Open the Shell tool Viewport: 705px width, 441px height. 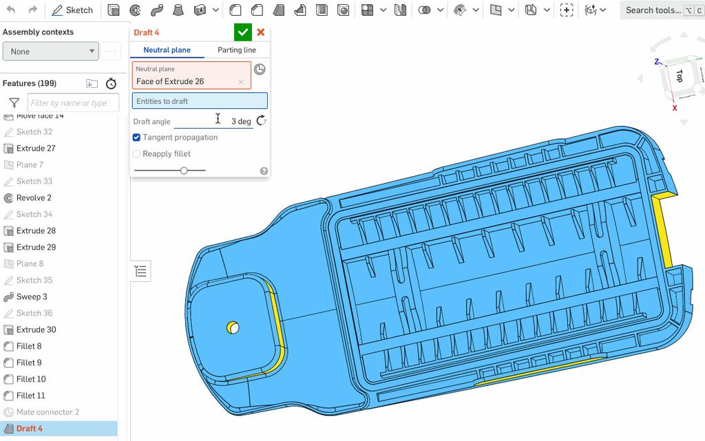[323, 10]
